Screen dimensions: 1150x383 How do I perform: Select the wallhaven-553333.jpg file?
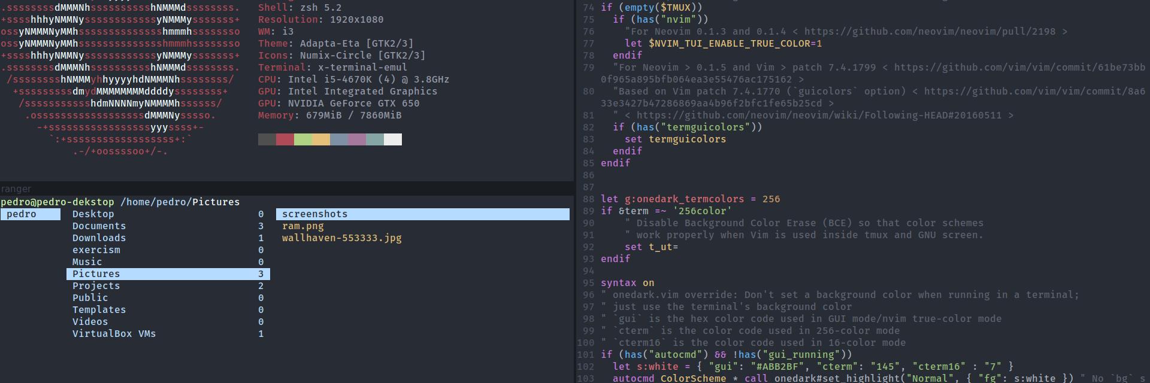tap(342, 238)
